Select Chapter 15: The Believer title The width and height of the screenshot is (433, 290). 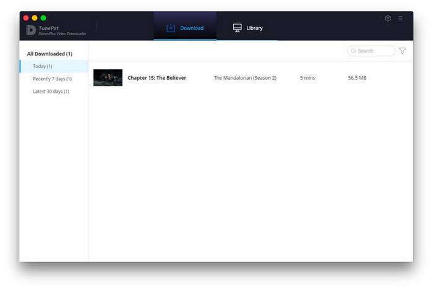157,78
